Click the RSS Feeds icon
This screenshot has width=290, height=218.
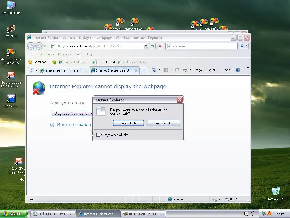pos(166,70)
